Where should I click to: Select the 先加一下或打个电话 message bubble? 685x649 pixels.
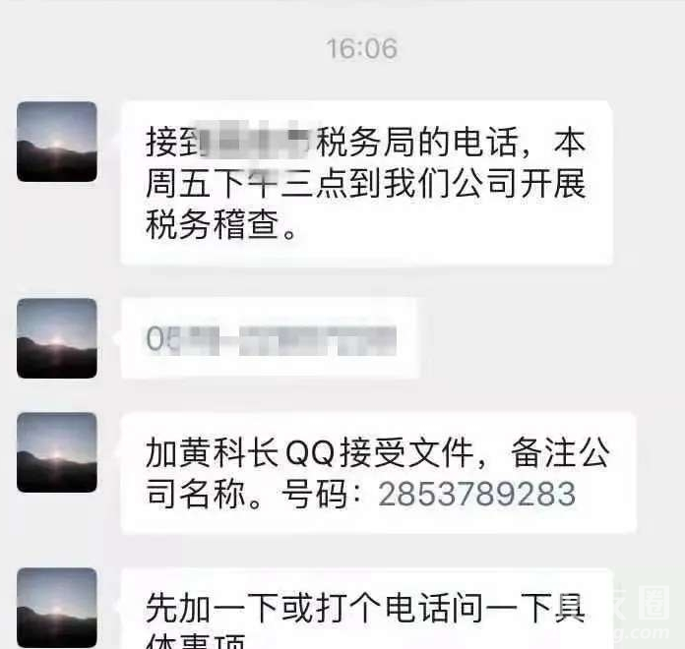click(366, 609)
